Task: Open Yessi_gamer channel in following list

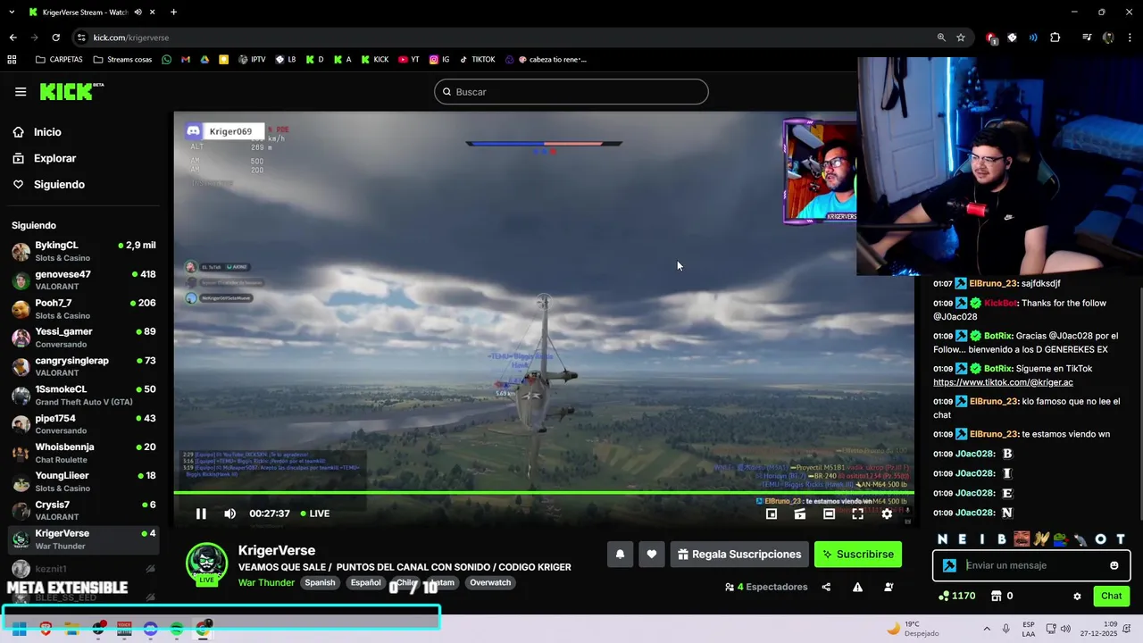Action: [x=84, y=337]
